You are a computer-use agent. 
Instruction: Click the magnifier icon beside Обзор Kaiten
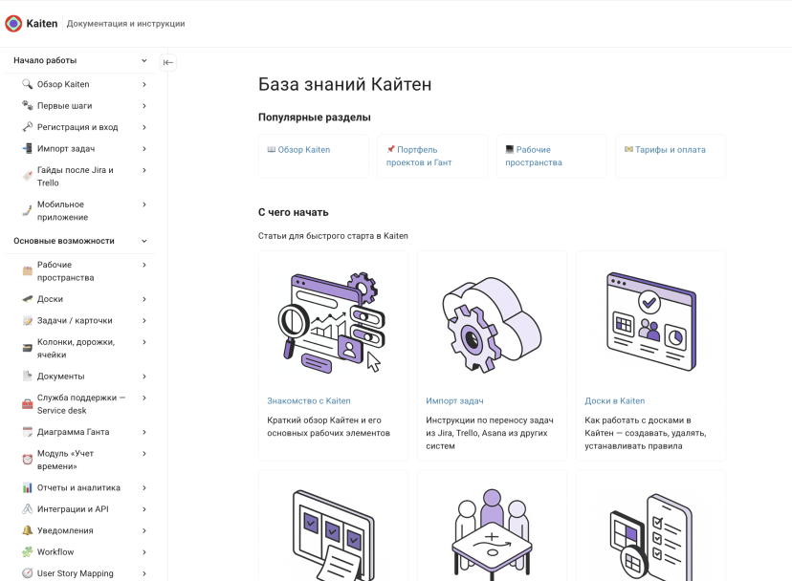28,84
